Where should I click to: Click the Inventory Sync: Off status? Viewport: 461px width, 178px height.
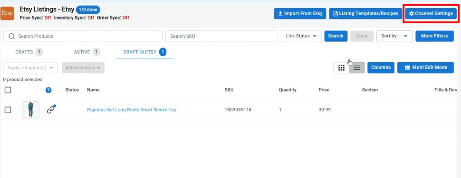[74, 18]
